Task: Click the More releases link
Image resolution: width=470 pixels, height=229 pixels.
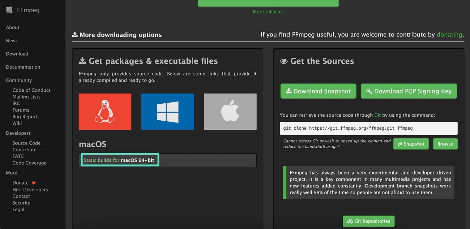Action: click(268, 12)
